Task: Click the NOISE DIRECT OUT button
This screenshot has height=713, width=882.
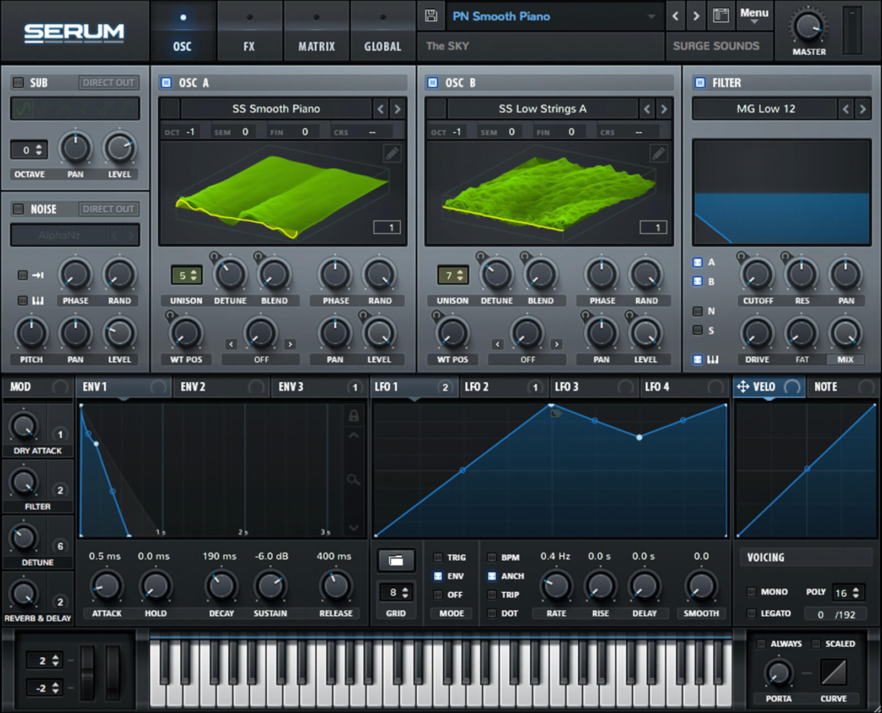Action: pyautogui.click(x=109, y=209)
